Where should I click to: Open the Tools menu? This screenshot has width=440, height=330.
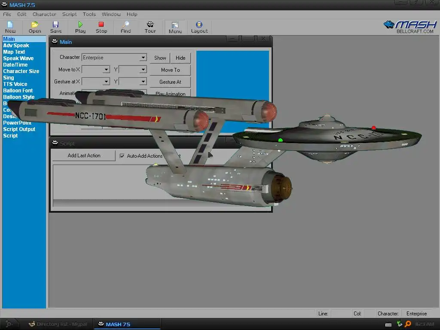click(x=89, y=14)
